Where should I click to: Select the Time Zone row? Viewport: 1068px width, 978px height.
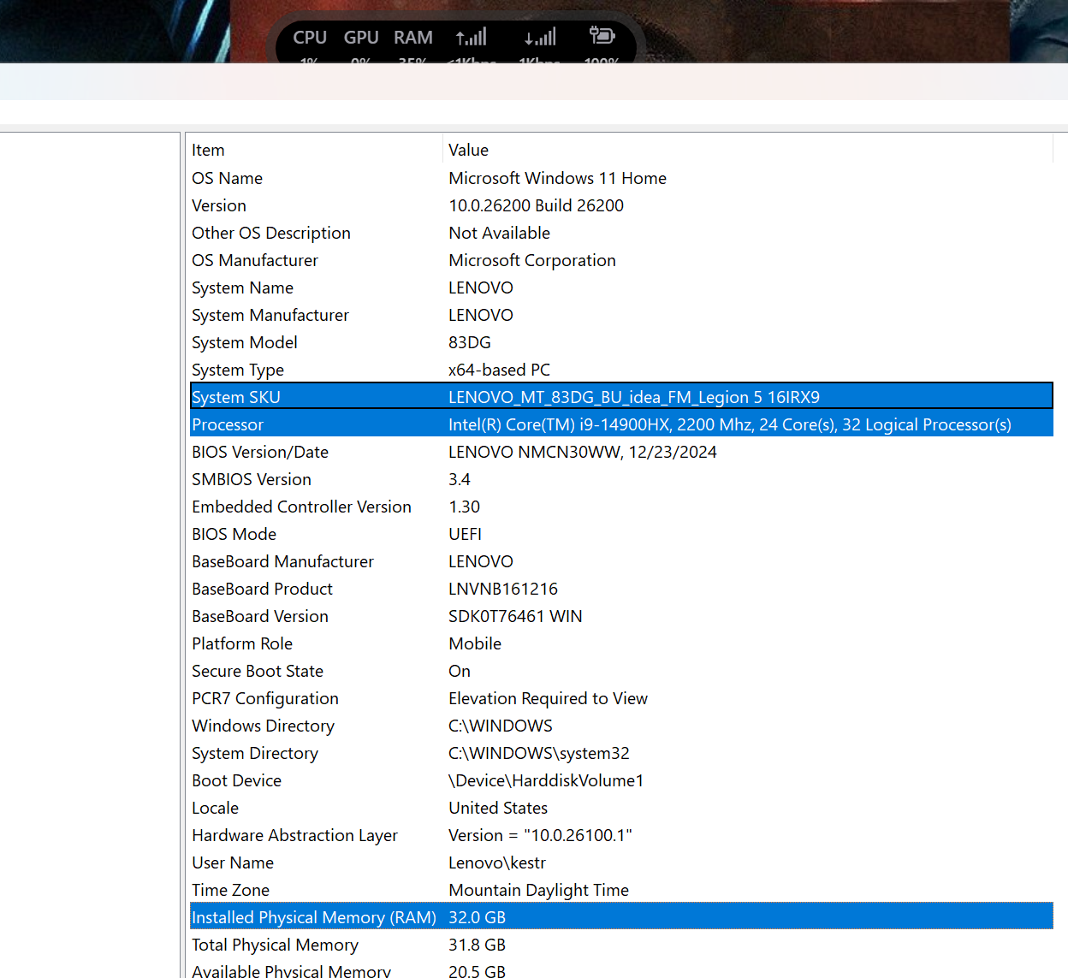tap(621, 890)
